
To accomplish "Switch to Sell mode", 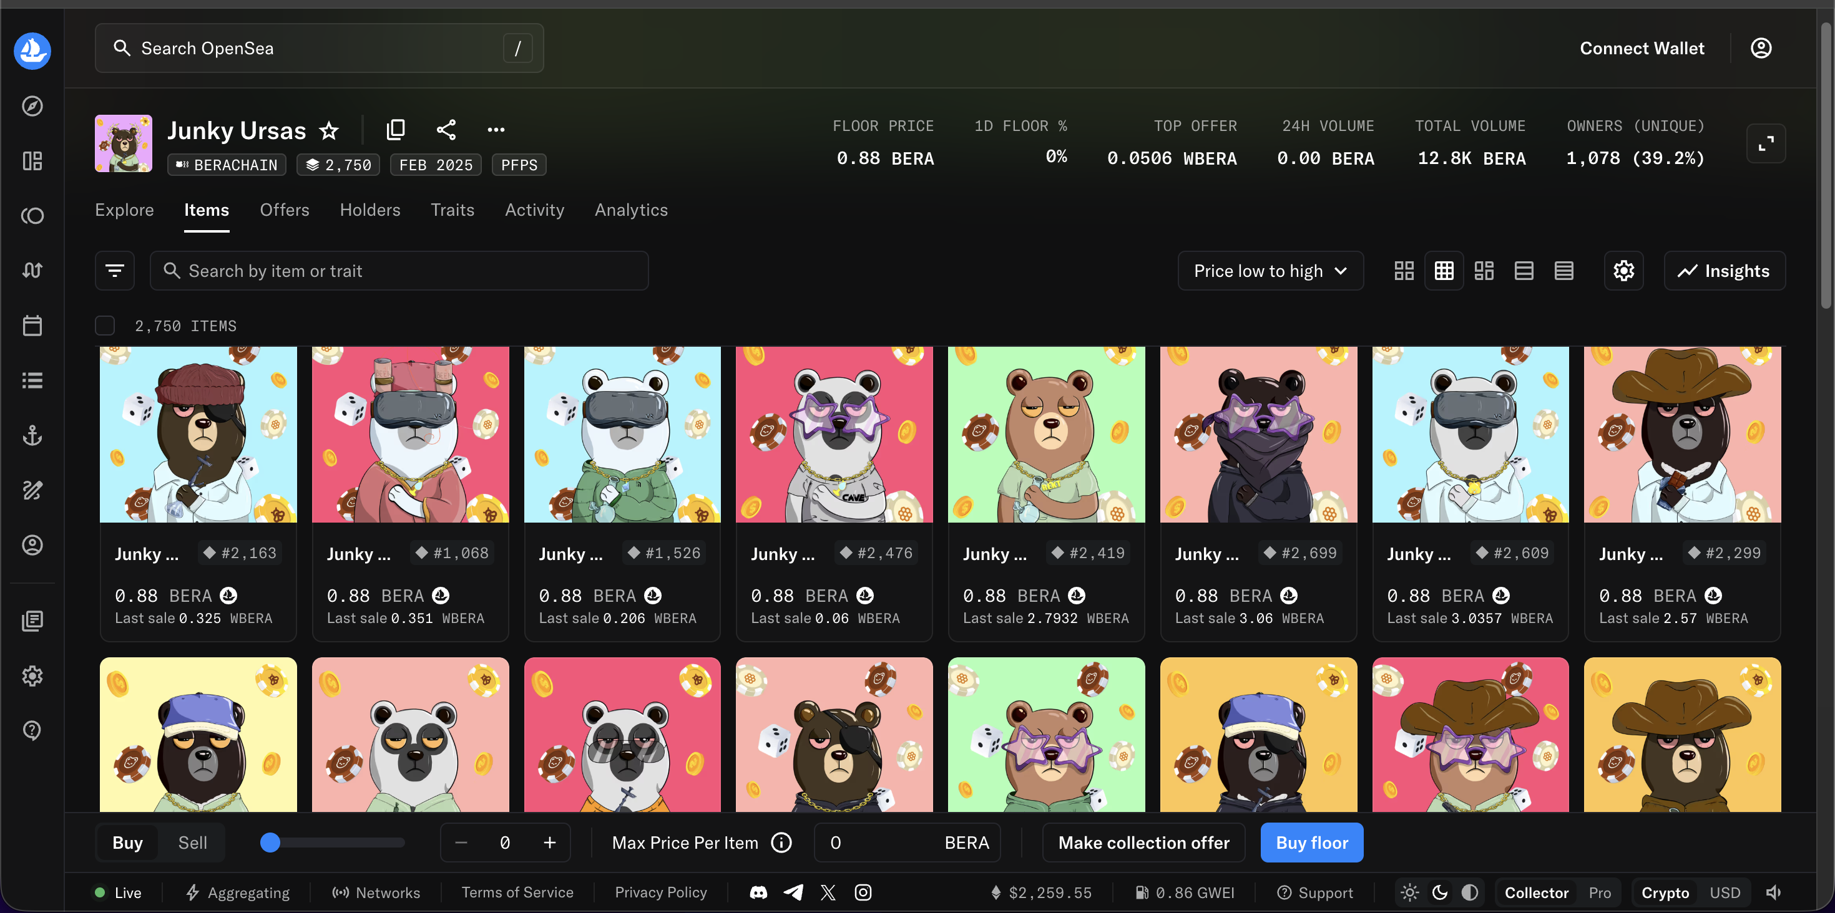I will (x=192, y=843).
